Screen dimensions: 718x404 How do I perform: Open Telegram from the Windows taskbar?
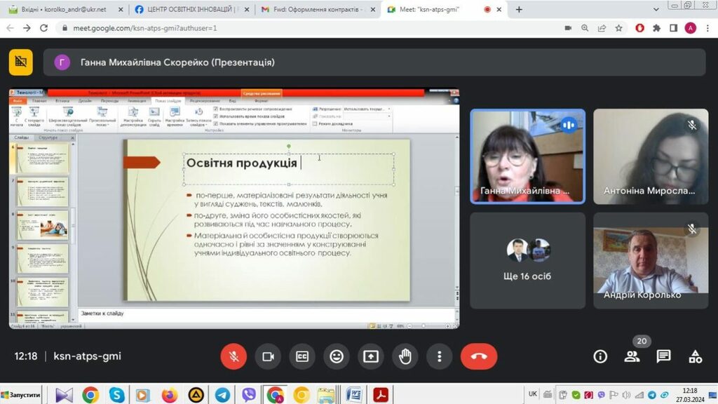click(222, 395)
